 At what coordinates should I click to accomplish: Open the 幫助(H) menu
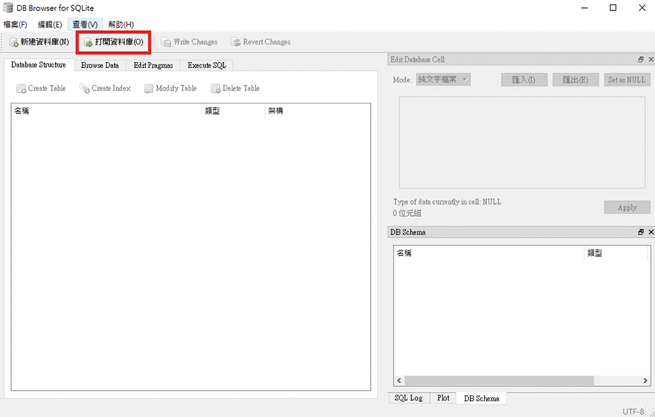click(121, 25)
